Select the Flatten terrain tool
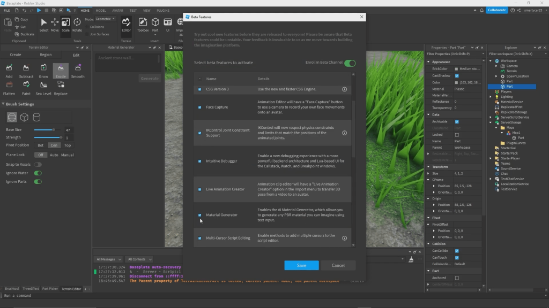 pos(9,88)
